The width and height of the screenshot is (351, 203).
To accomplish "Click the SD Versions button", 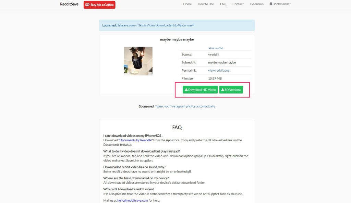I will (231, 89).
